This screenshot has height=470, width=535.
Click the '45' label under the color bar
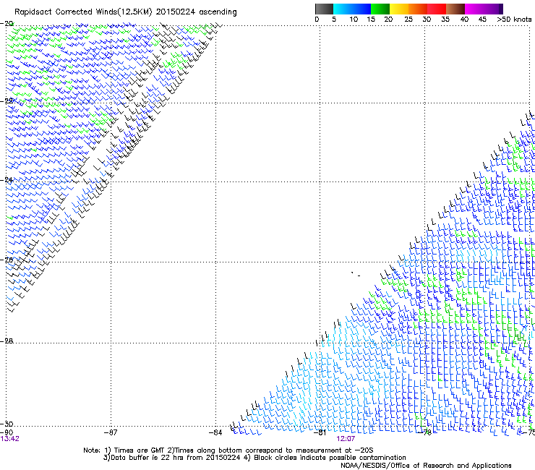tap(482, 20)
